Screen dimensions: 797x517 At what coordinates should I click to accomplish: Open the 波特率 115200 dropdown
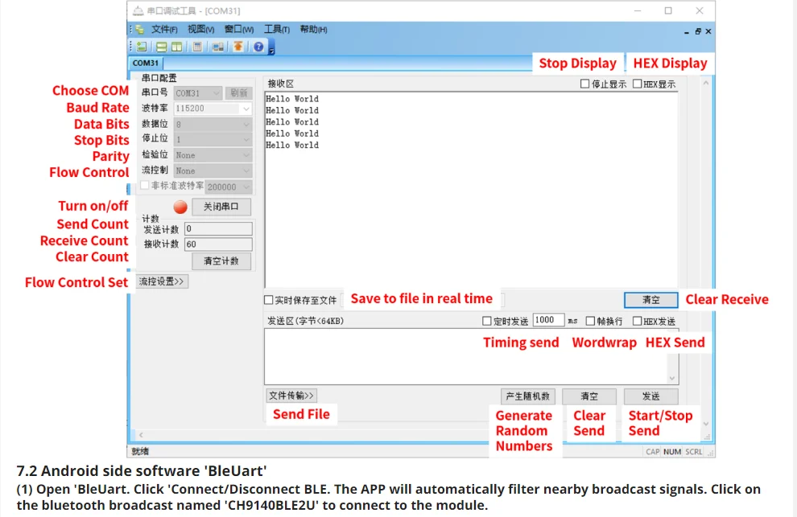pos(213,109)
